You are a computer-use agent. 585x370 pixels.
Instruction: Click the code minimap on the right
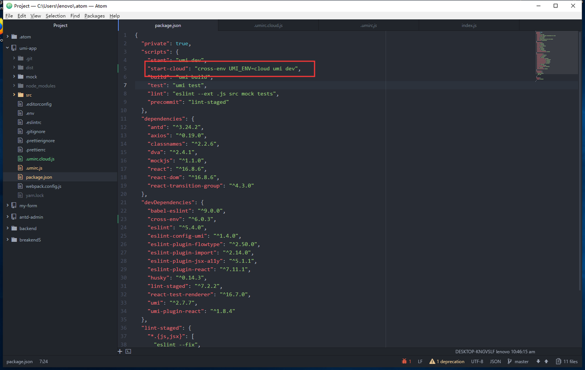[x=557, y=55]
